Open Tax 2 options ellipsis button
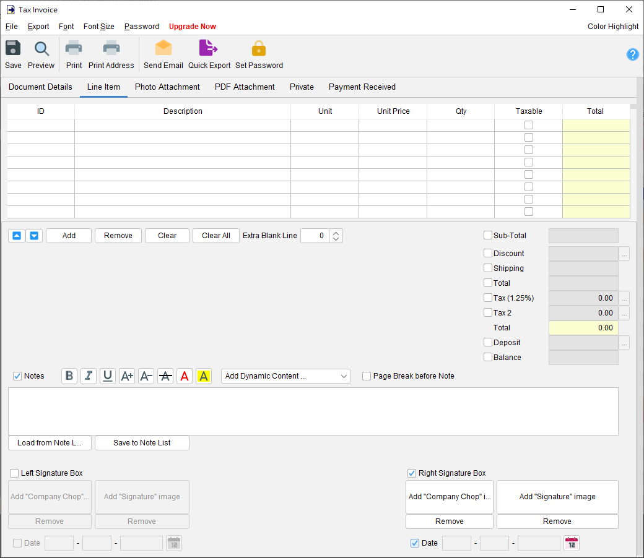 pyautogui.click(x=624, y=313)
